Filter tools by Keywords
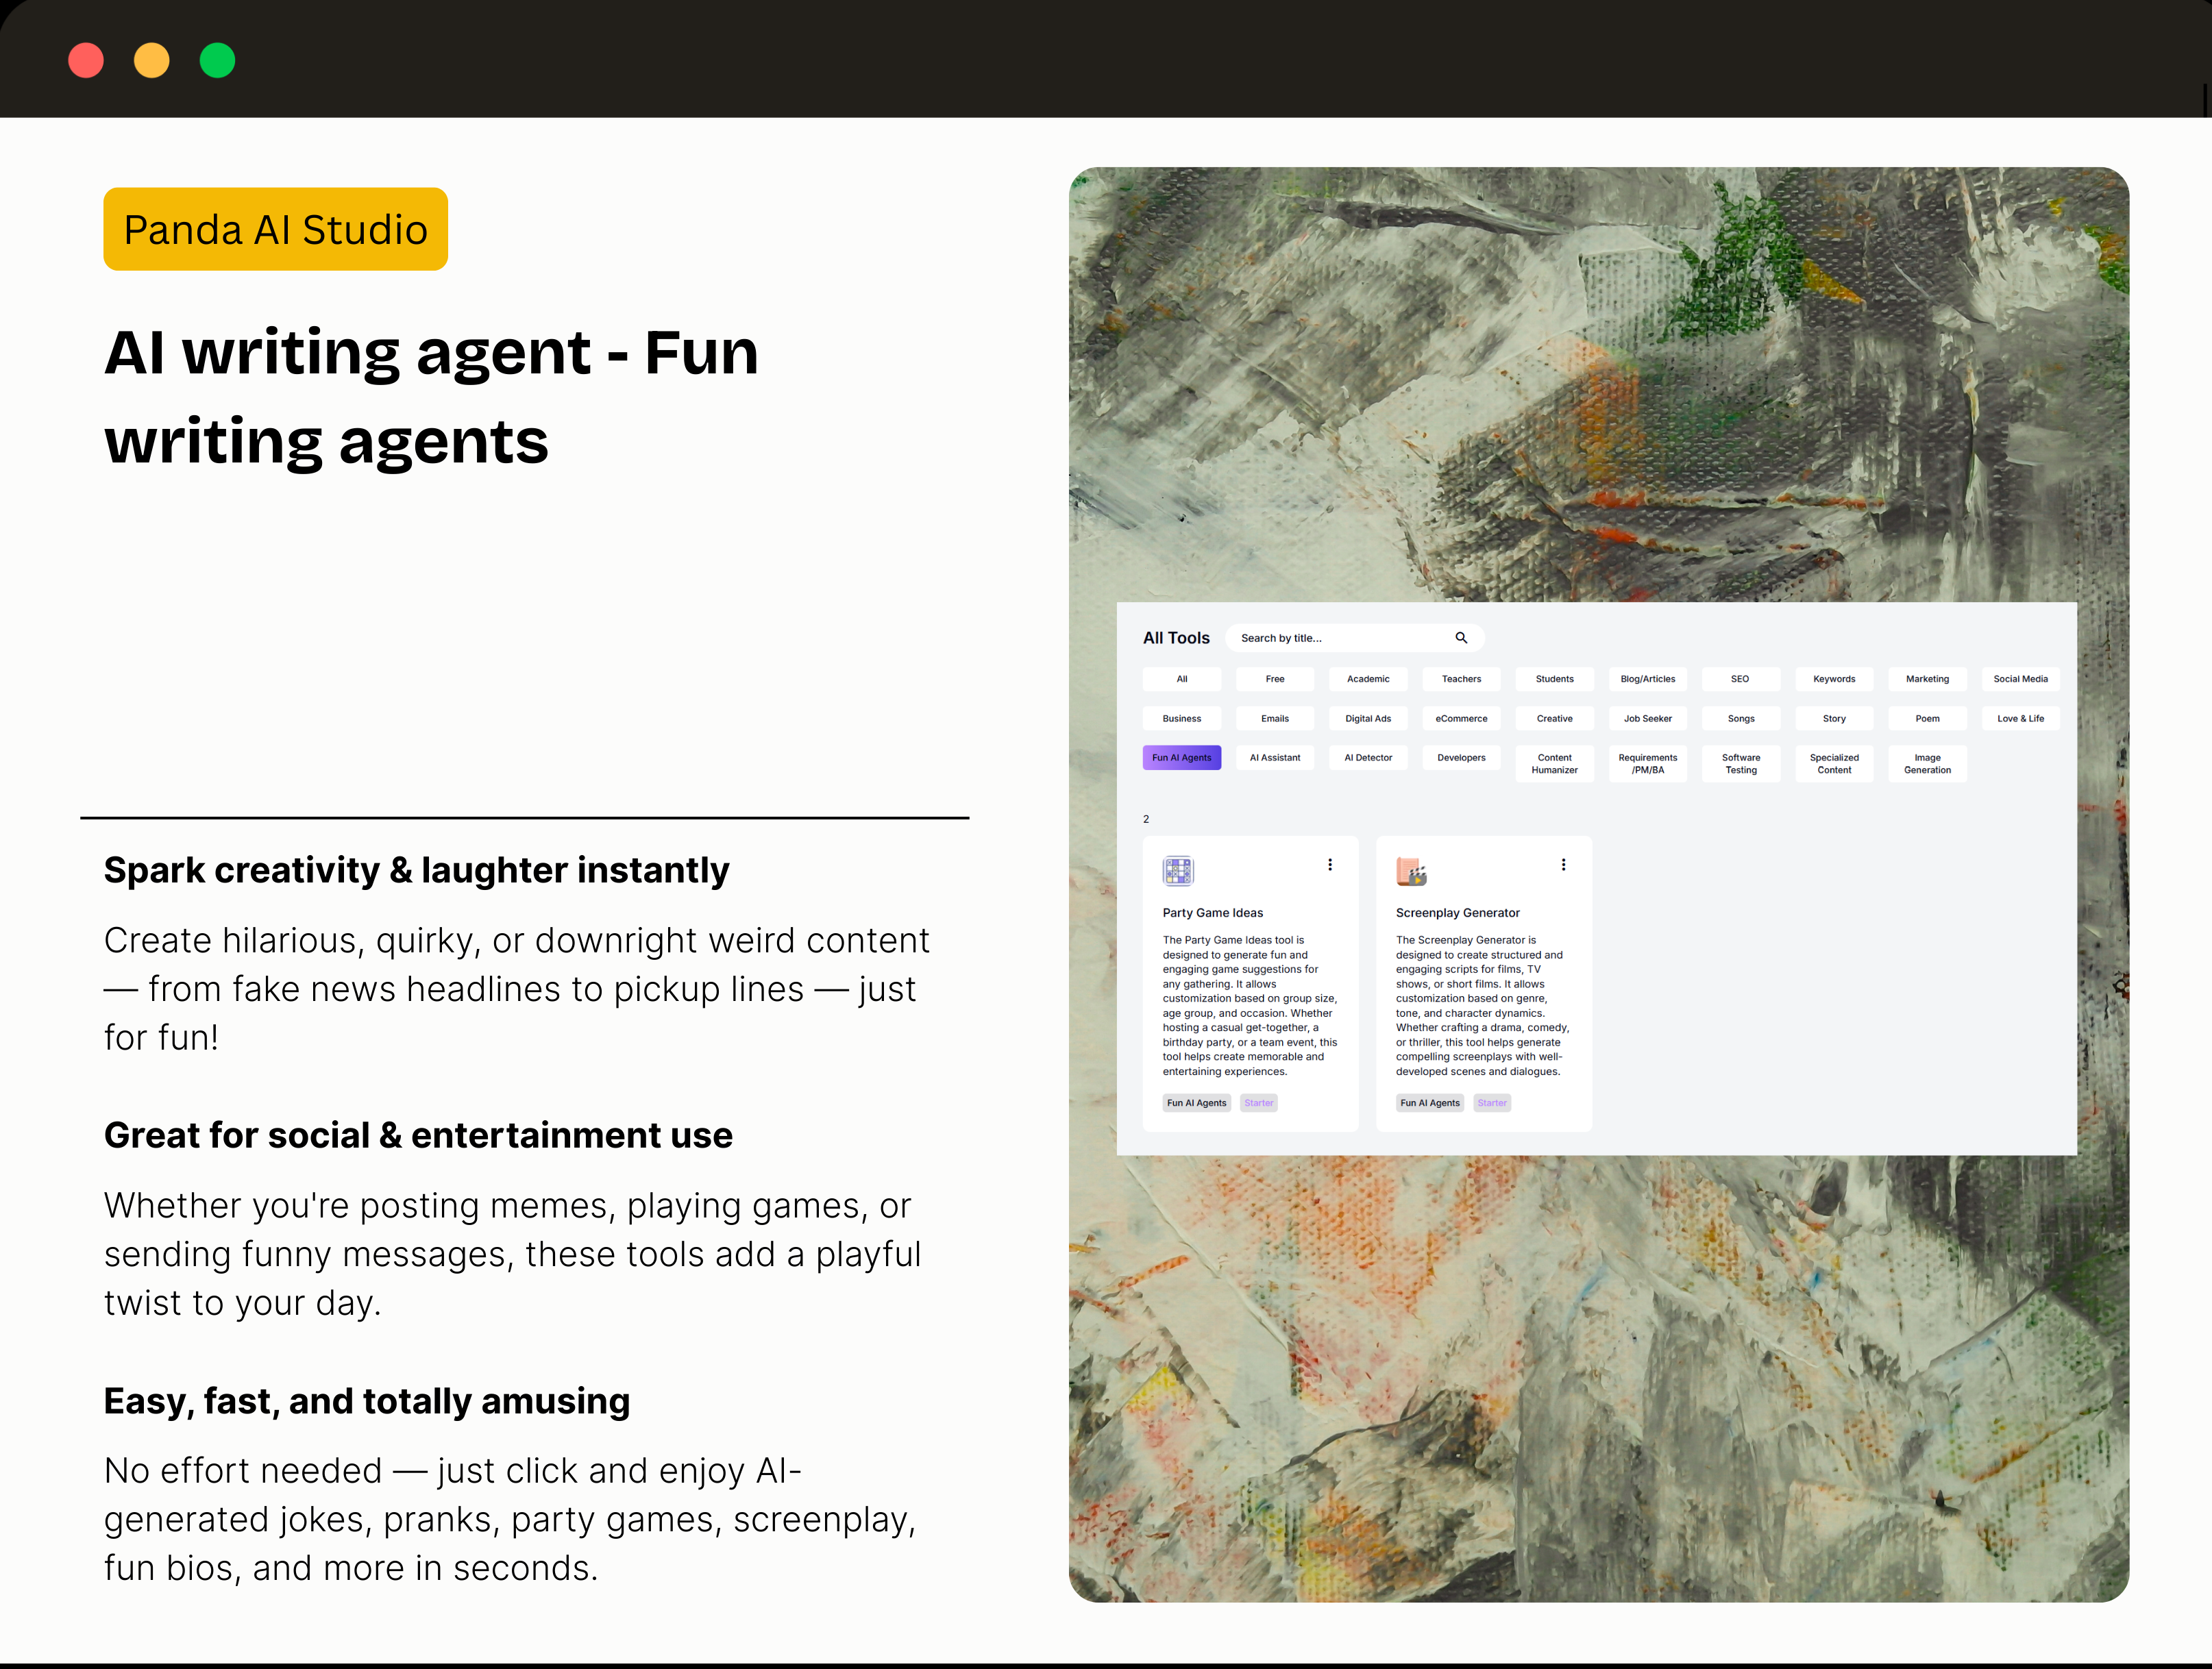Viewport: 2212px width, 1669px height. pyautogui.click(x=1834, y=679)
